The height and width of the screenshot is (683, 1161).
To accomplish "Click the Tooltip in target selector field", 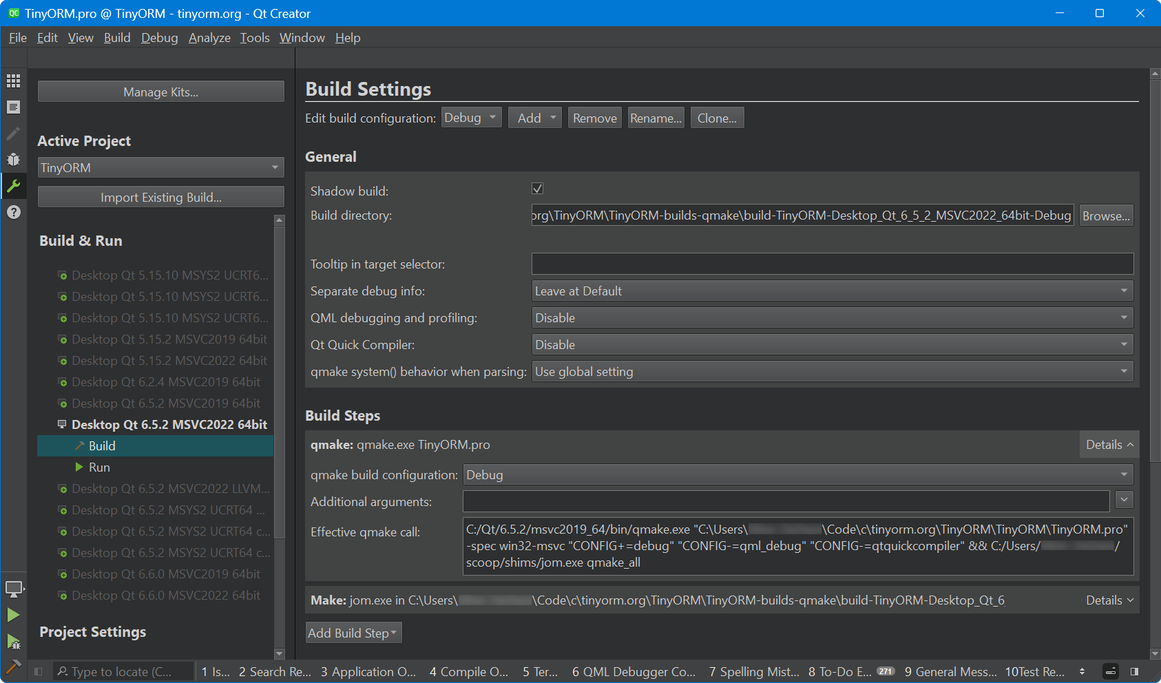I will coord(833,264).
